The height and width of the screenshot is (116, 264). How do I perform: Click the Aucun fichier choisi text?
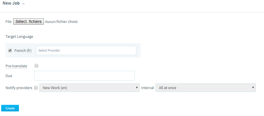[x=61, y=22]
